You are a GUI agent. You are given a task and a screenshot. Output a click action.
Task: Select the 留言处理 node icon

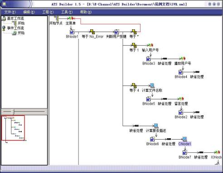(181, 99)
